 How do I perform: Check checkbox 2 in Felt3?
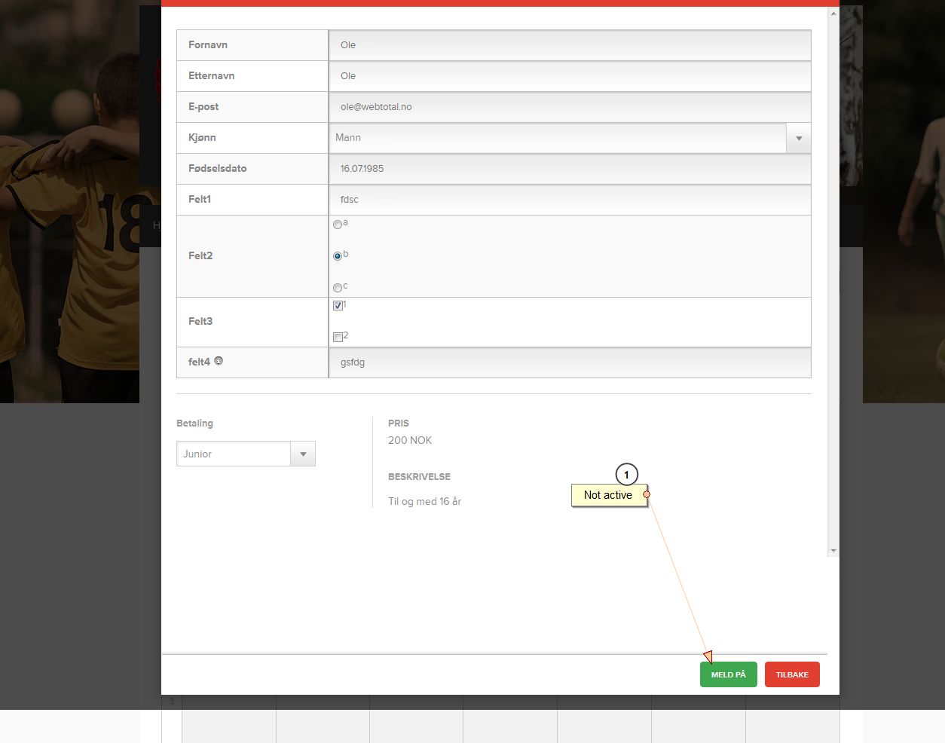(x=338, y=337)
